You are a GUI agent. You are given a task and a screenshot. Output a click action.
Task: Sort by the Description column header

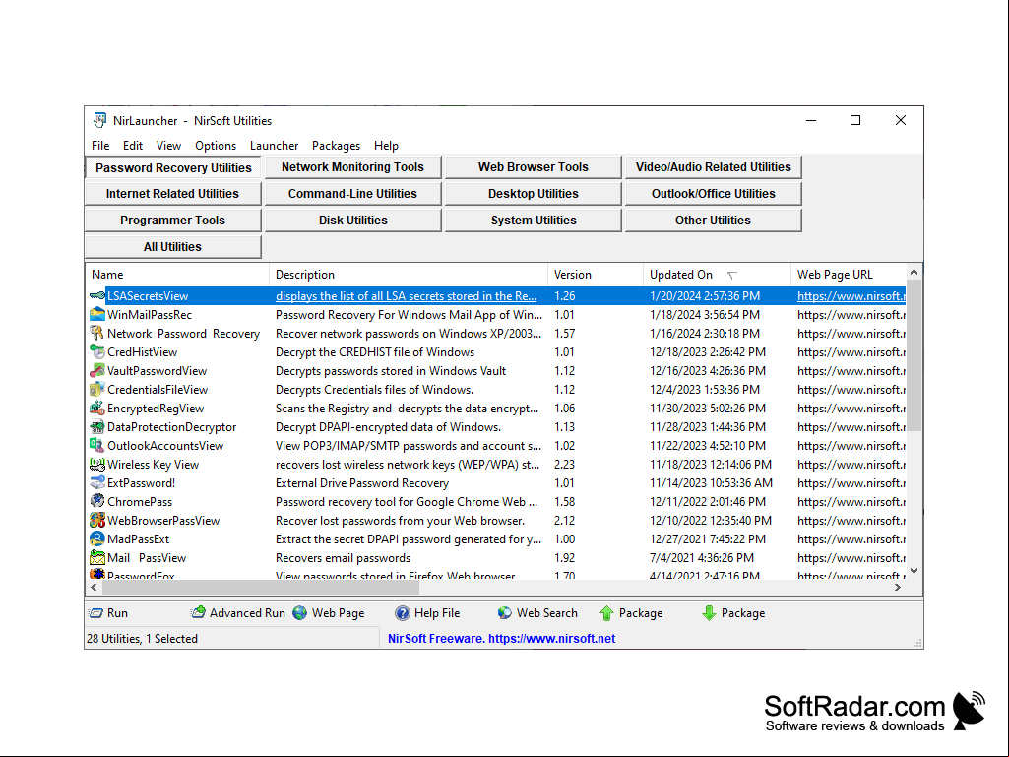tap(409, 275)
